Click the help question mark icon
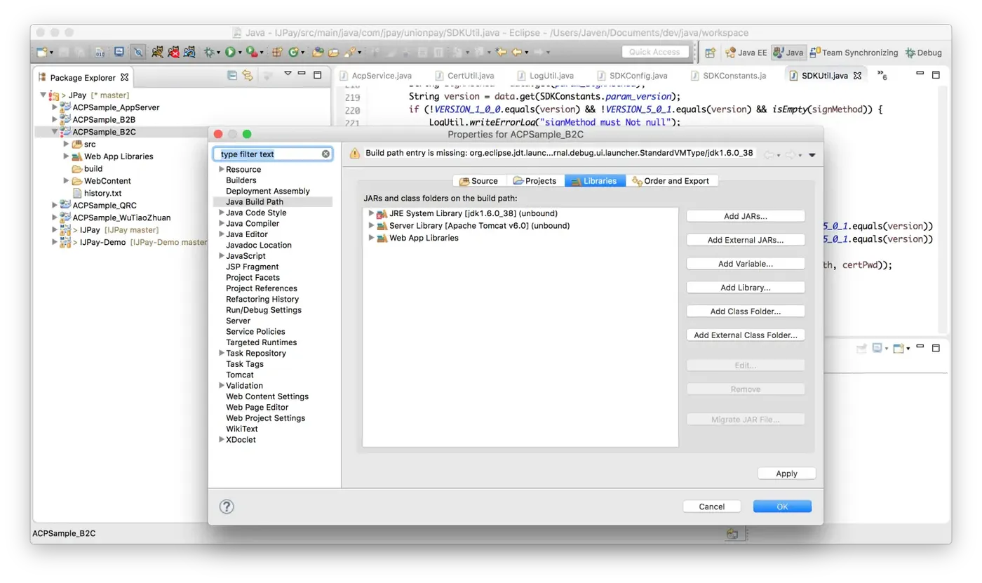The width and height of the screenshot is (982, 583). pos(227,507)
